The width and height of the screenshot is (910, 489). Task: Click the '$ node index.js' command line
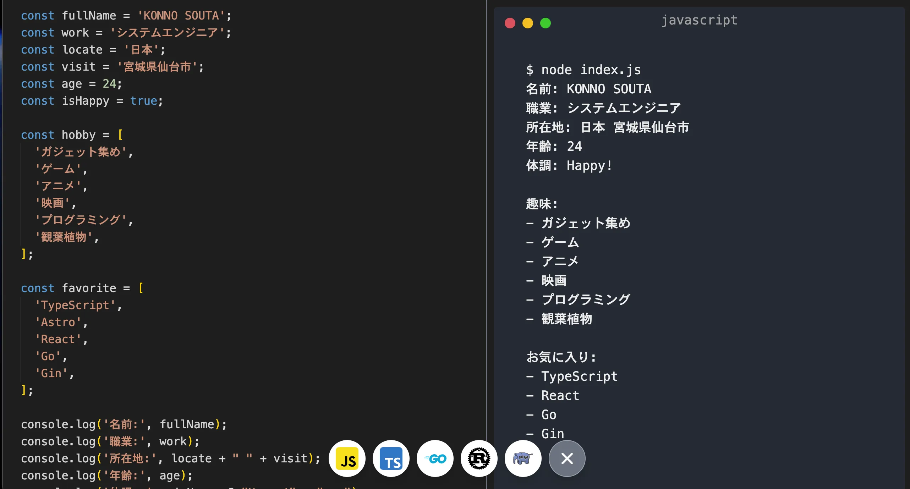click(x=583, y=70)
